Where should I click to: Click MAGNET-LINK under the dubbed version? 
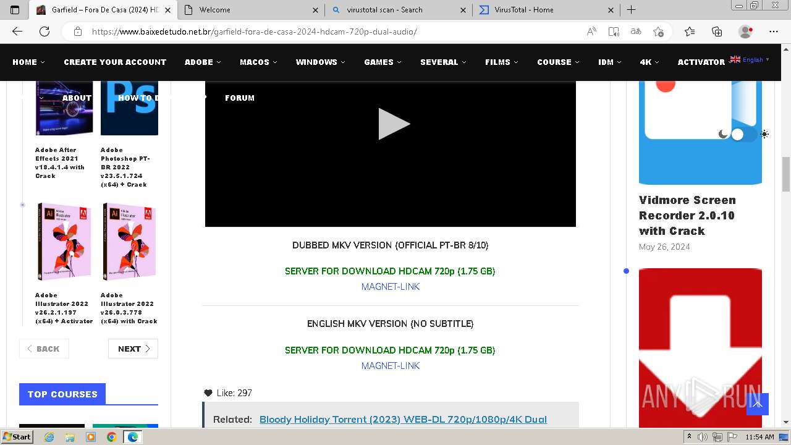(x=391, y=287)
